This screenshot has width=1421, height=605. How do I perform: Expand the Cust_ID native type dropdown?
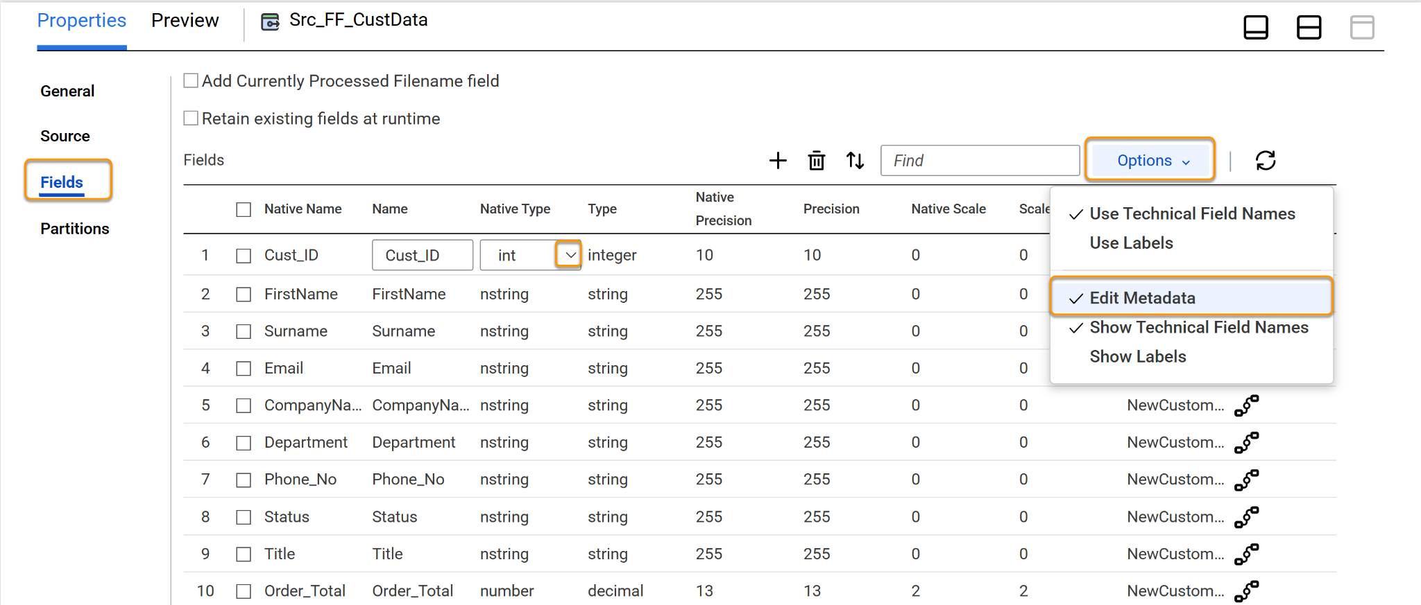coord(569,255)
